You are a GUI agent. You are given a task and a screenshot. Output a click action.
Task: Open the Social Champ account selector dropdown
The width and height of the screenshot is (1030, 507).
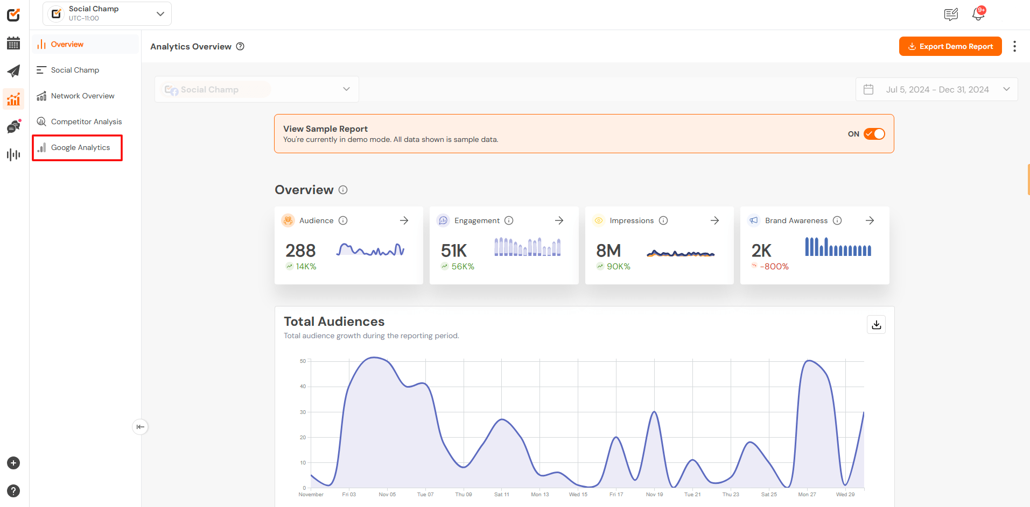click(257, 89)
